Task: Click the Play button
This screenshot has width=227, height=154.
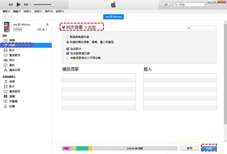Action: click(18, 5)
